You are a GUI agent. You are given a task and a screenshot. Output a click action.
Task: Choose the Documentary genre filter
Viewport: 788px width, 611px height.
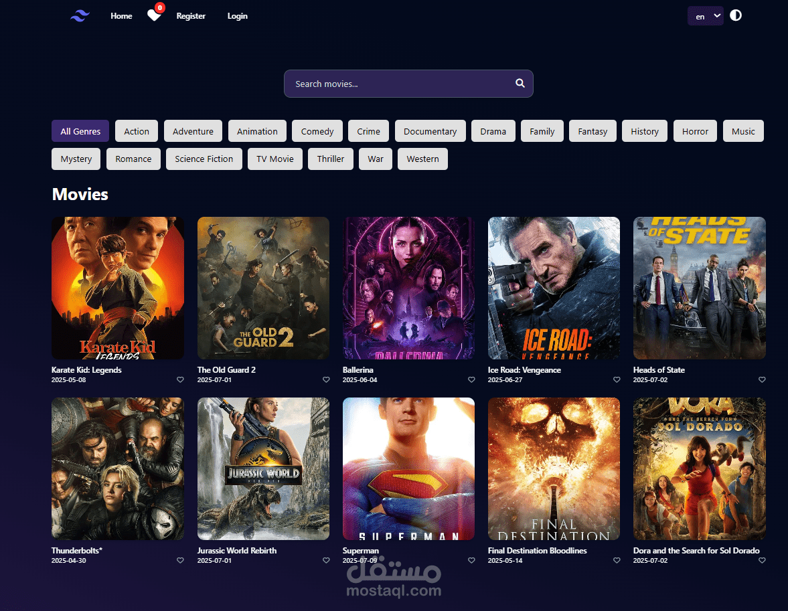point(430,131)
